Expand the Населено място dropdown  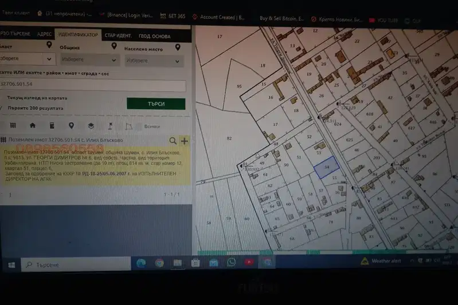click(154, 61)
